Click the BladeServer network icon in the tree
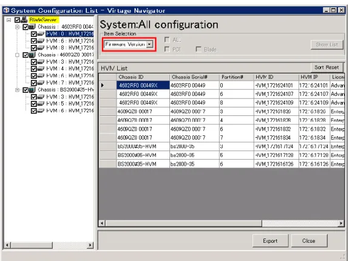349x261 pixels. [x=24, y=20]
